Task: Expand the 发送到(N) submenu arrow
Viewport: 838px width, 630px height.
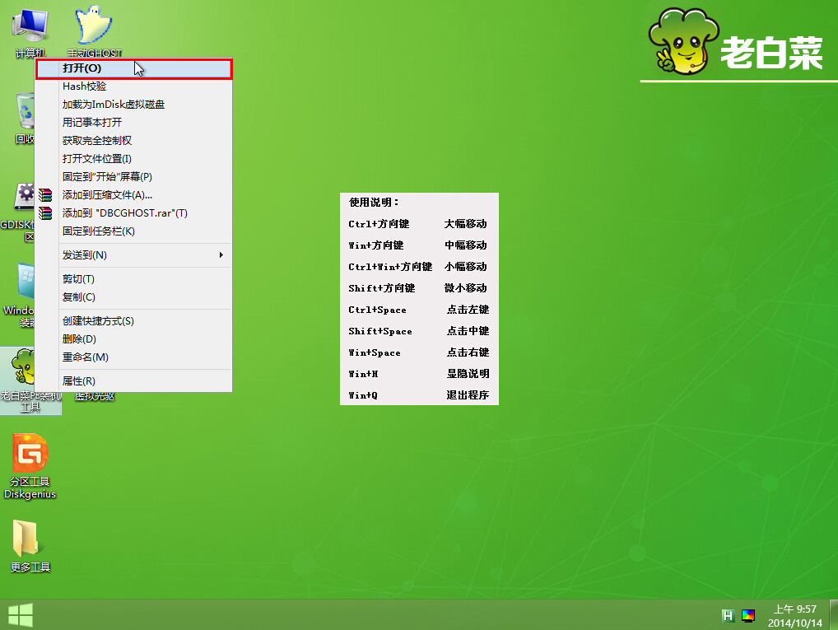Action: click(x=221, y=255)
